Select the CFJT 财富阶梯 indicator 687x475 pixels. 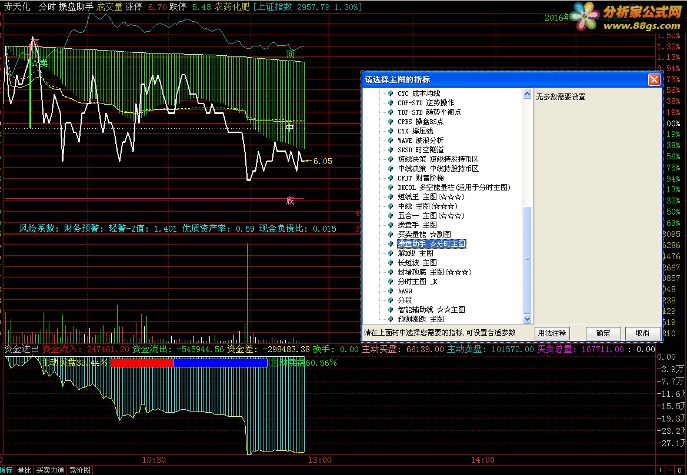420,178
